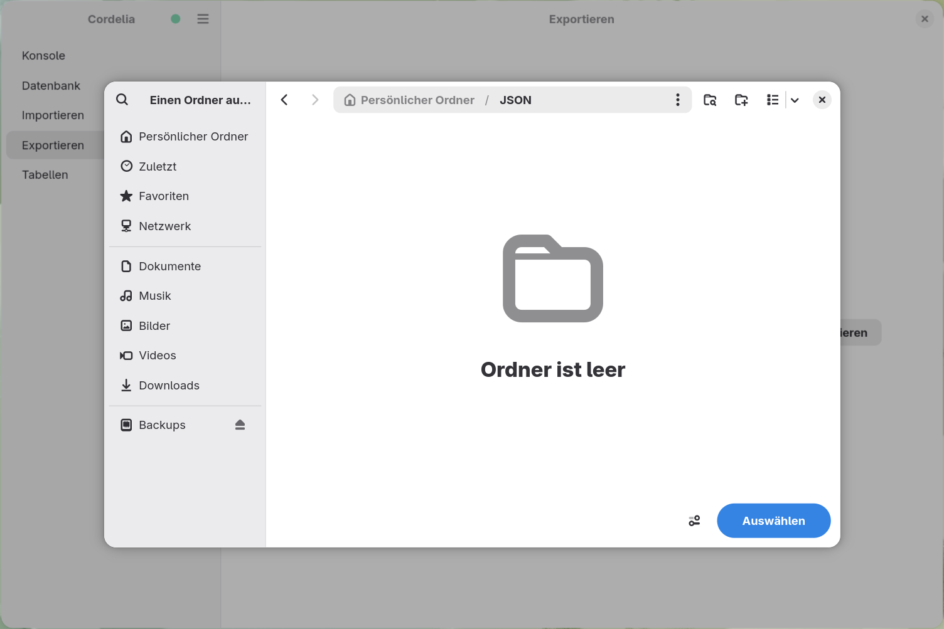Confirm with the Auswählen button
Viewport: 944px width, 629px height.
point(774,521)
